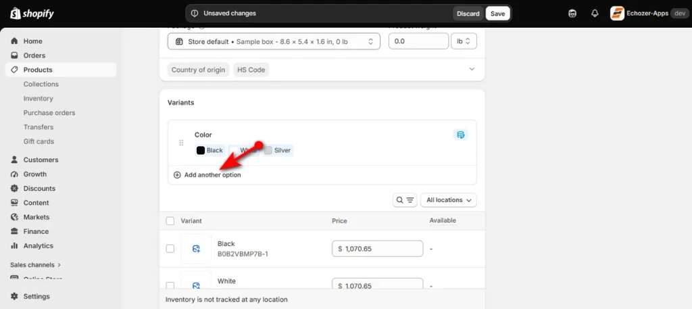Expand the Sales channels section
Image resolution: width=692 pixels, height=309 pixels.
click(x=35, y=265)
